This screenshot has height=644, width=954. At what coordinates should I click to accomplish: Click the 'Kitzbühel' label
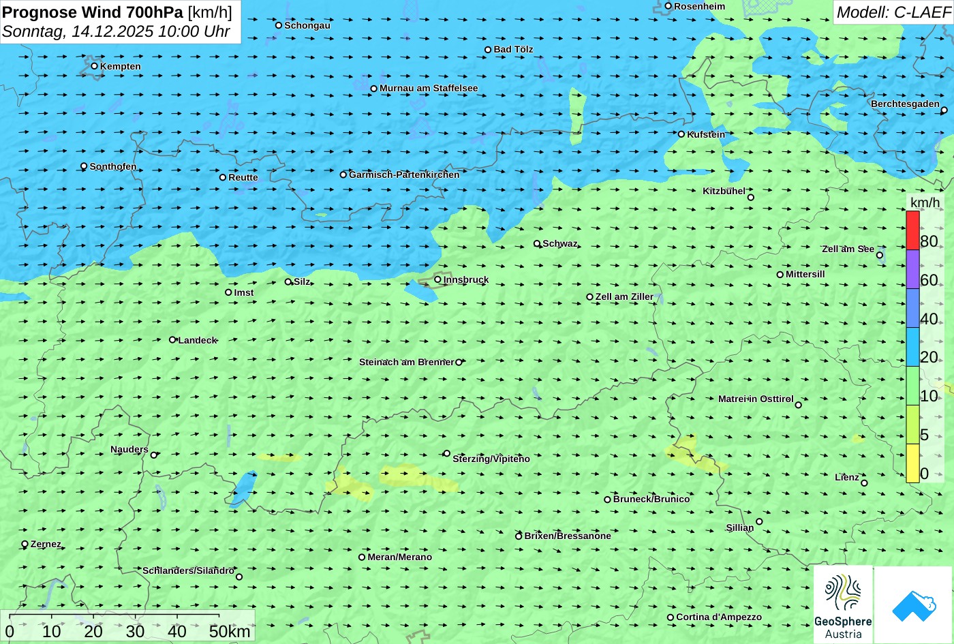724,191
